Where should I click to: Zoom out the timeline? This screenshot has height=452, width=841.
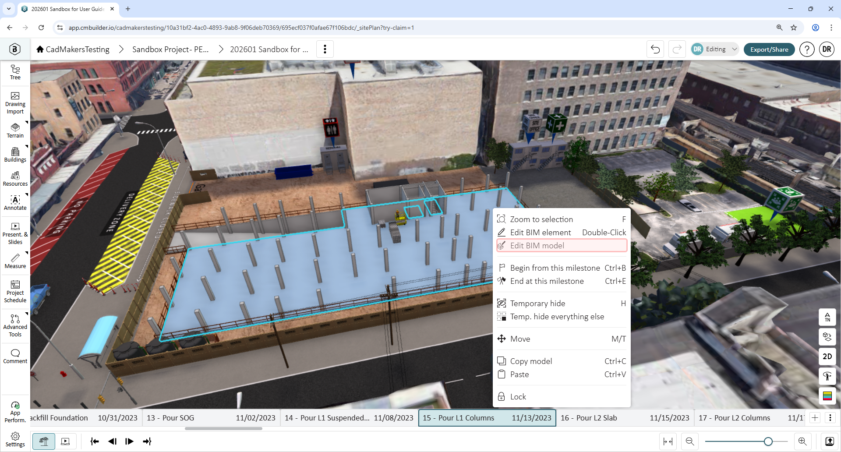pyautogui.click(x=690, y=441)
